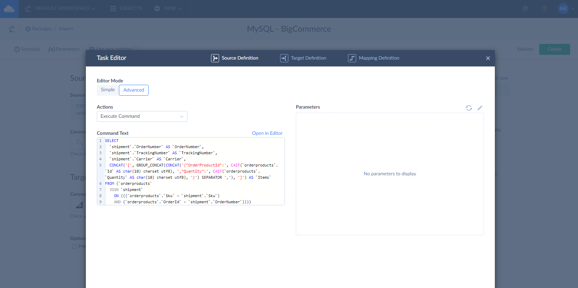Toggle the checkbox under Options in background
The width and height of the screenshot is (578, 288).
coord(74,246)
